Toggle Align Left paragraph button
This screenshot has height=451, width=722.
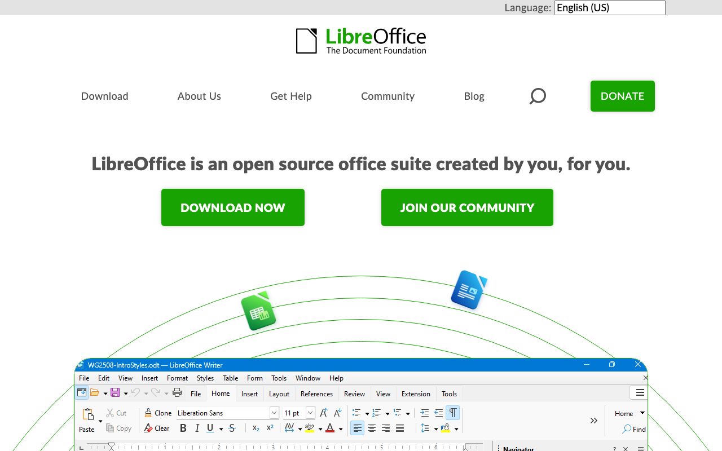pos(358,428)
